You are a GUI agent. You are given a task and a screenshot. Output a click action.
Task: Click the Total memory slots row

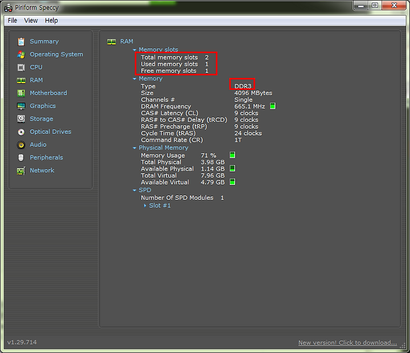pyautogui.click(x=175, y=58)
